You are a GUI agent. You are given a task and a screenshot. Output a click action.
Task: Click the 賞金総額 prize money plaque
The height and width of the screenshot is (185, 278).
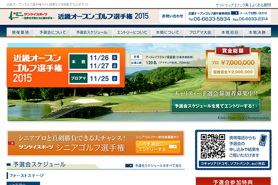pyautogui.click(x=233, y=64)
